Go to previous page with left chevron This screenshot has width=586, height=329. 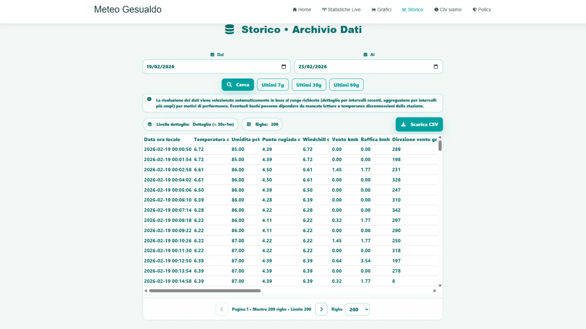coord(222,309)
